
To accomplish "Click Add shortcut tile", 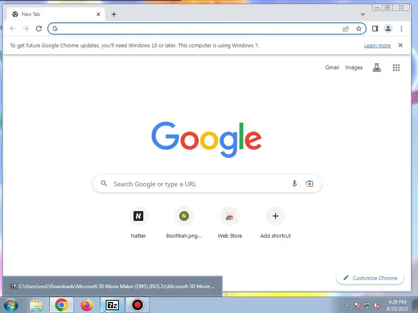I will [276, 223].
